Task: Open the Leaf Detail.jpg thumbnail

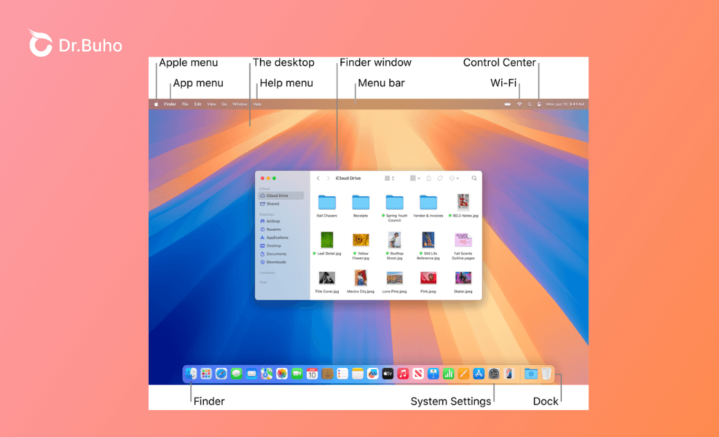Action: [326, 240]
